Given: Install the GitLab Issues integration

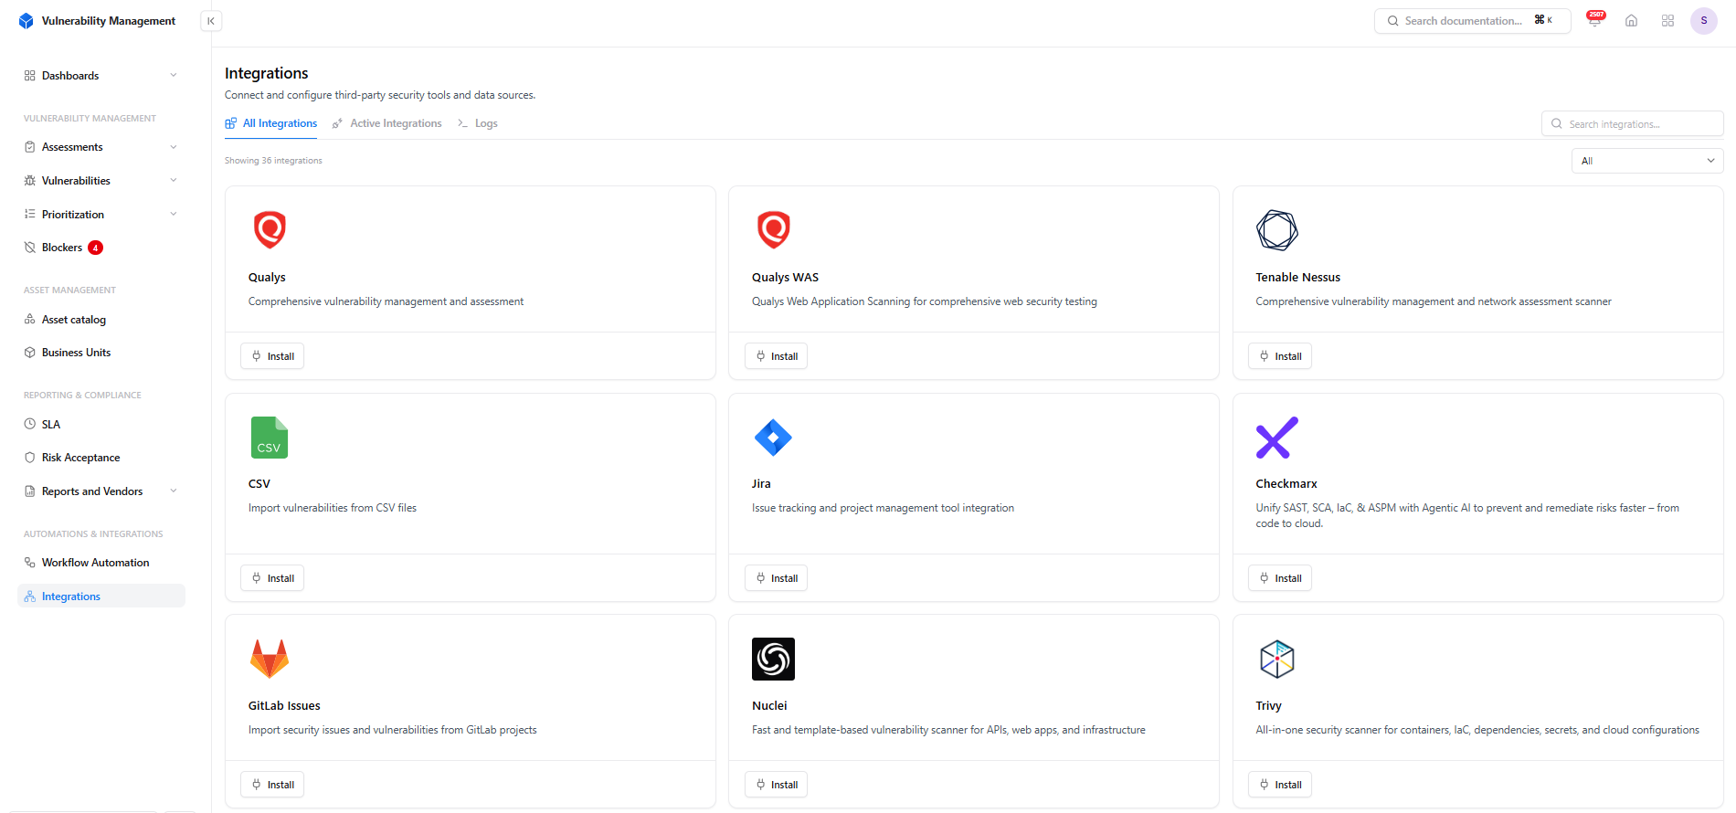Looking at the screenshot, I should point(272,785).
